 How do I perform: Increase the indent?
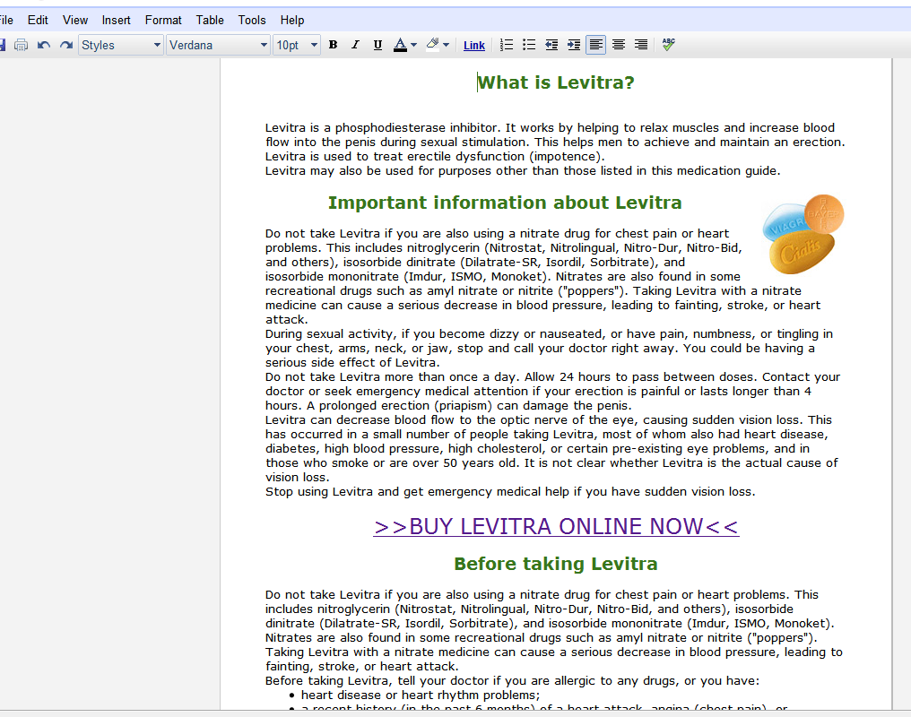tap(574, 45)
